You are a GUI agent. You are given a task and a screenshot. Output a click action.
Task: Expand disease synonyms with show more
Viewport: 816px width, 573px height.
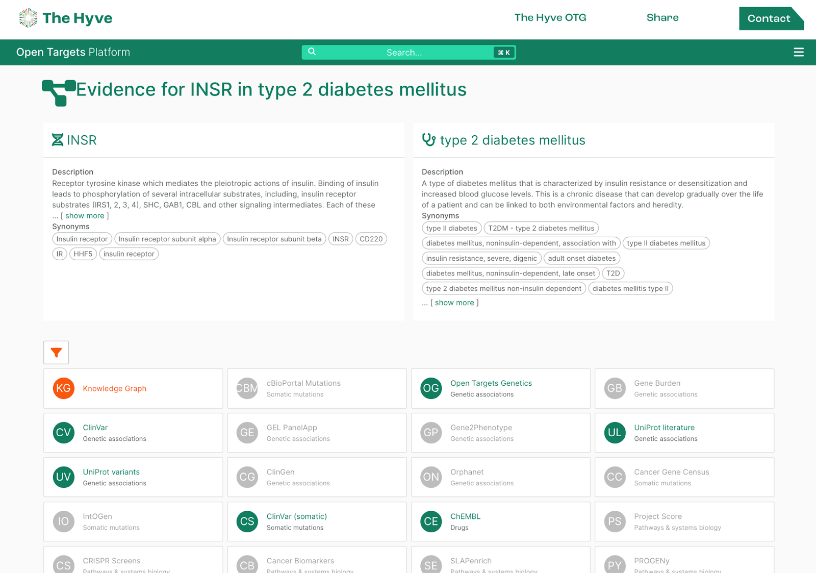[454, 303]
